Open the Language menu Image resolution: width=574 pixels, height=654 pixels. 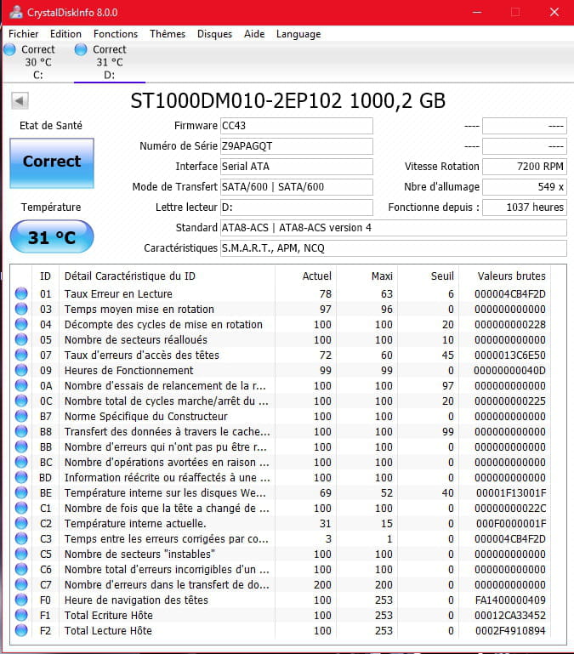[x=298, y=34]
